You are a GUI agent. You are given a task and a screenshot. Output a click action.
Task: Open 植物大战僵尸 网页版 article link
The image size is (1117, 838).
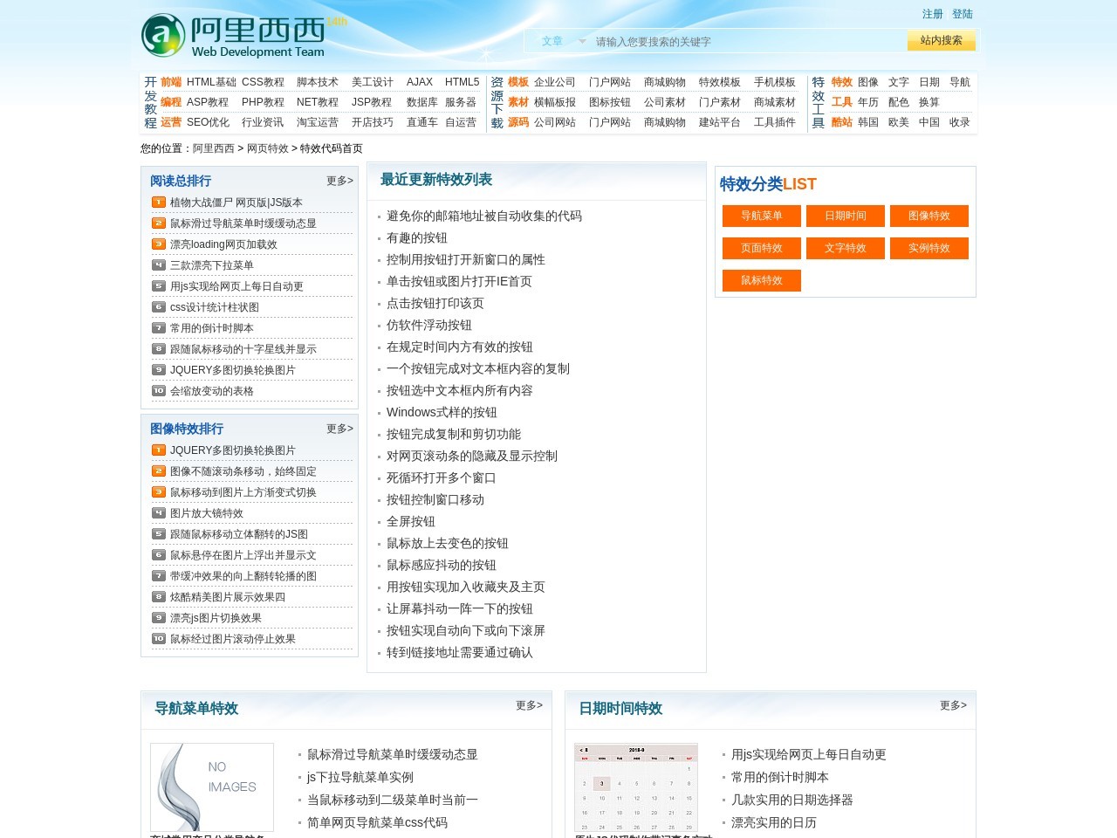[x=236, y=203]
